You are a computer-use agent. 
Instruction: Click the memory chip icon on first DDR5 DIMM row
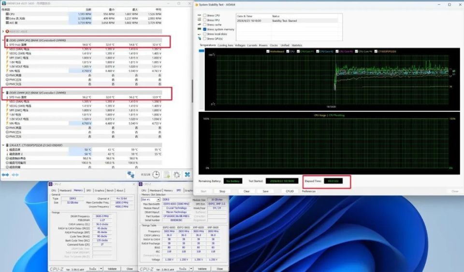[x=7, y=40]
